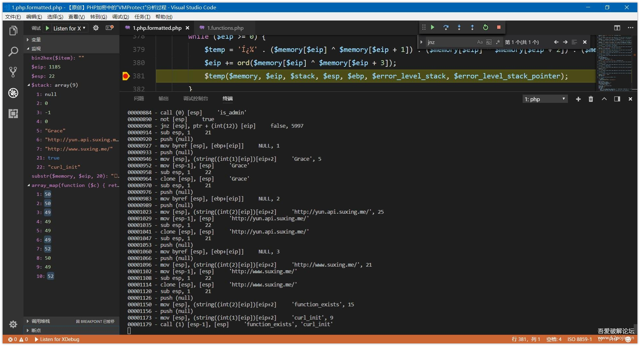Image resolution: width=640 pixels, height=346 pixels.
Task: Split the editor
Action: click(617, 28)
